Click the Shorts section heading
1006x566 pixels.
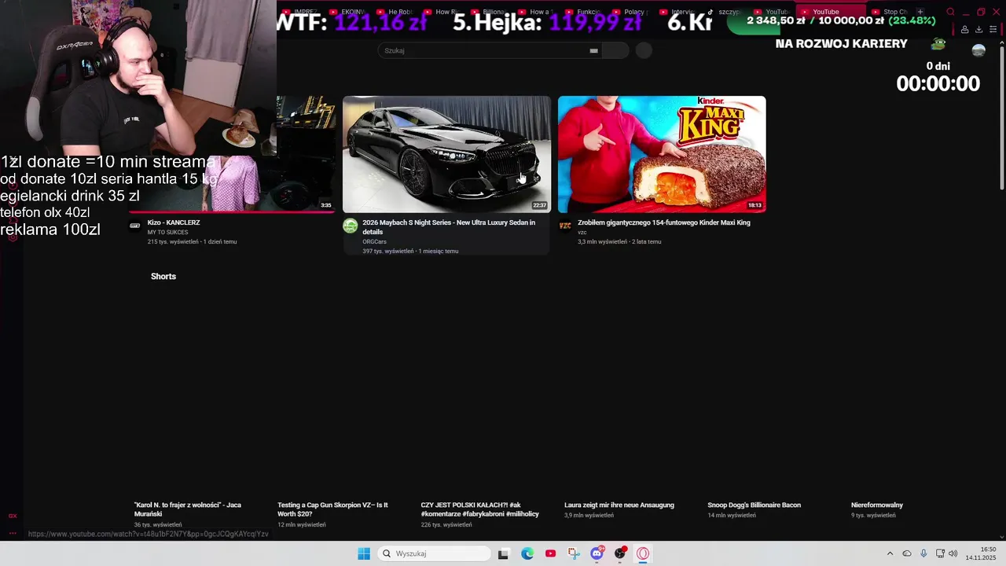[x=163, y=277]
